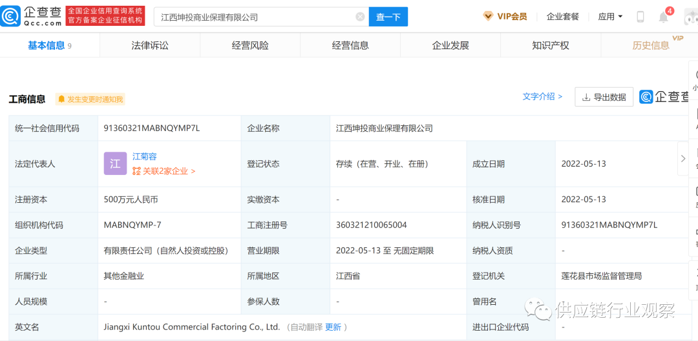
Task: Click company name 江西坤投商业保理有限公司 in table
Action: point(385,129)
